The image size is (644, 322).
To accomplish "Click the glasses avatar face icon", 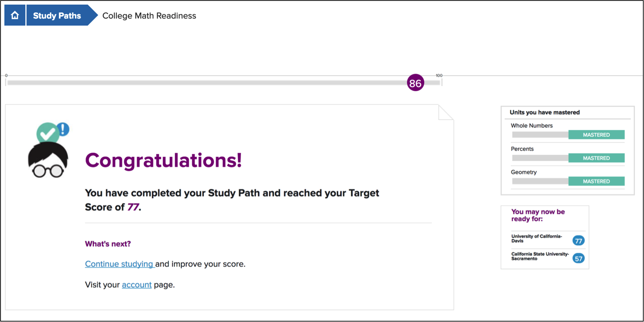I will pos(48,160).
